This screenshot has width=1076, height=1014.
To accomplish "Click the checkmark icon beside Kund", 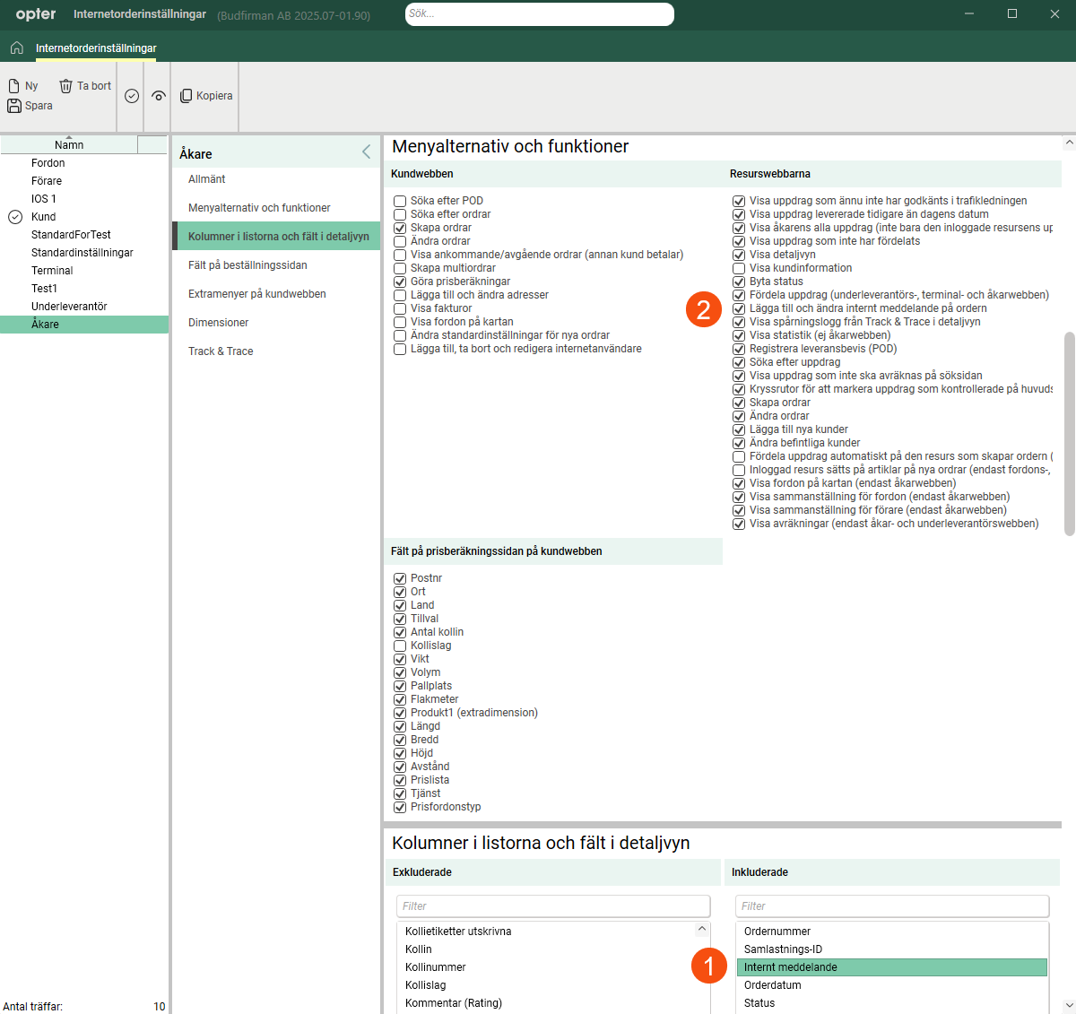I will 15,217.
